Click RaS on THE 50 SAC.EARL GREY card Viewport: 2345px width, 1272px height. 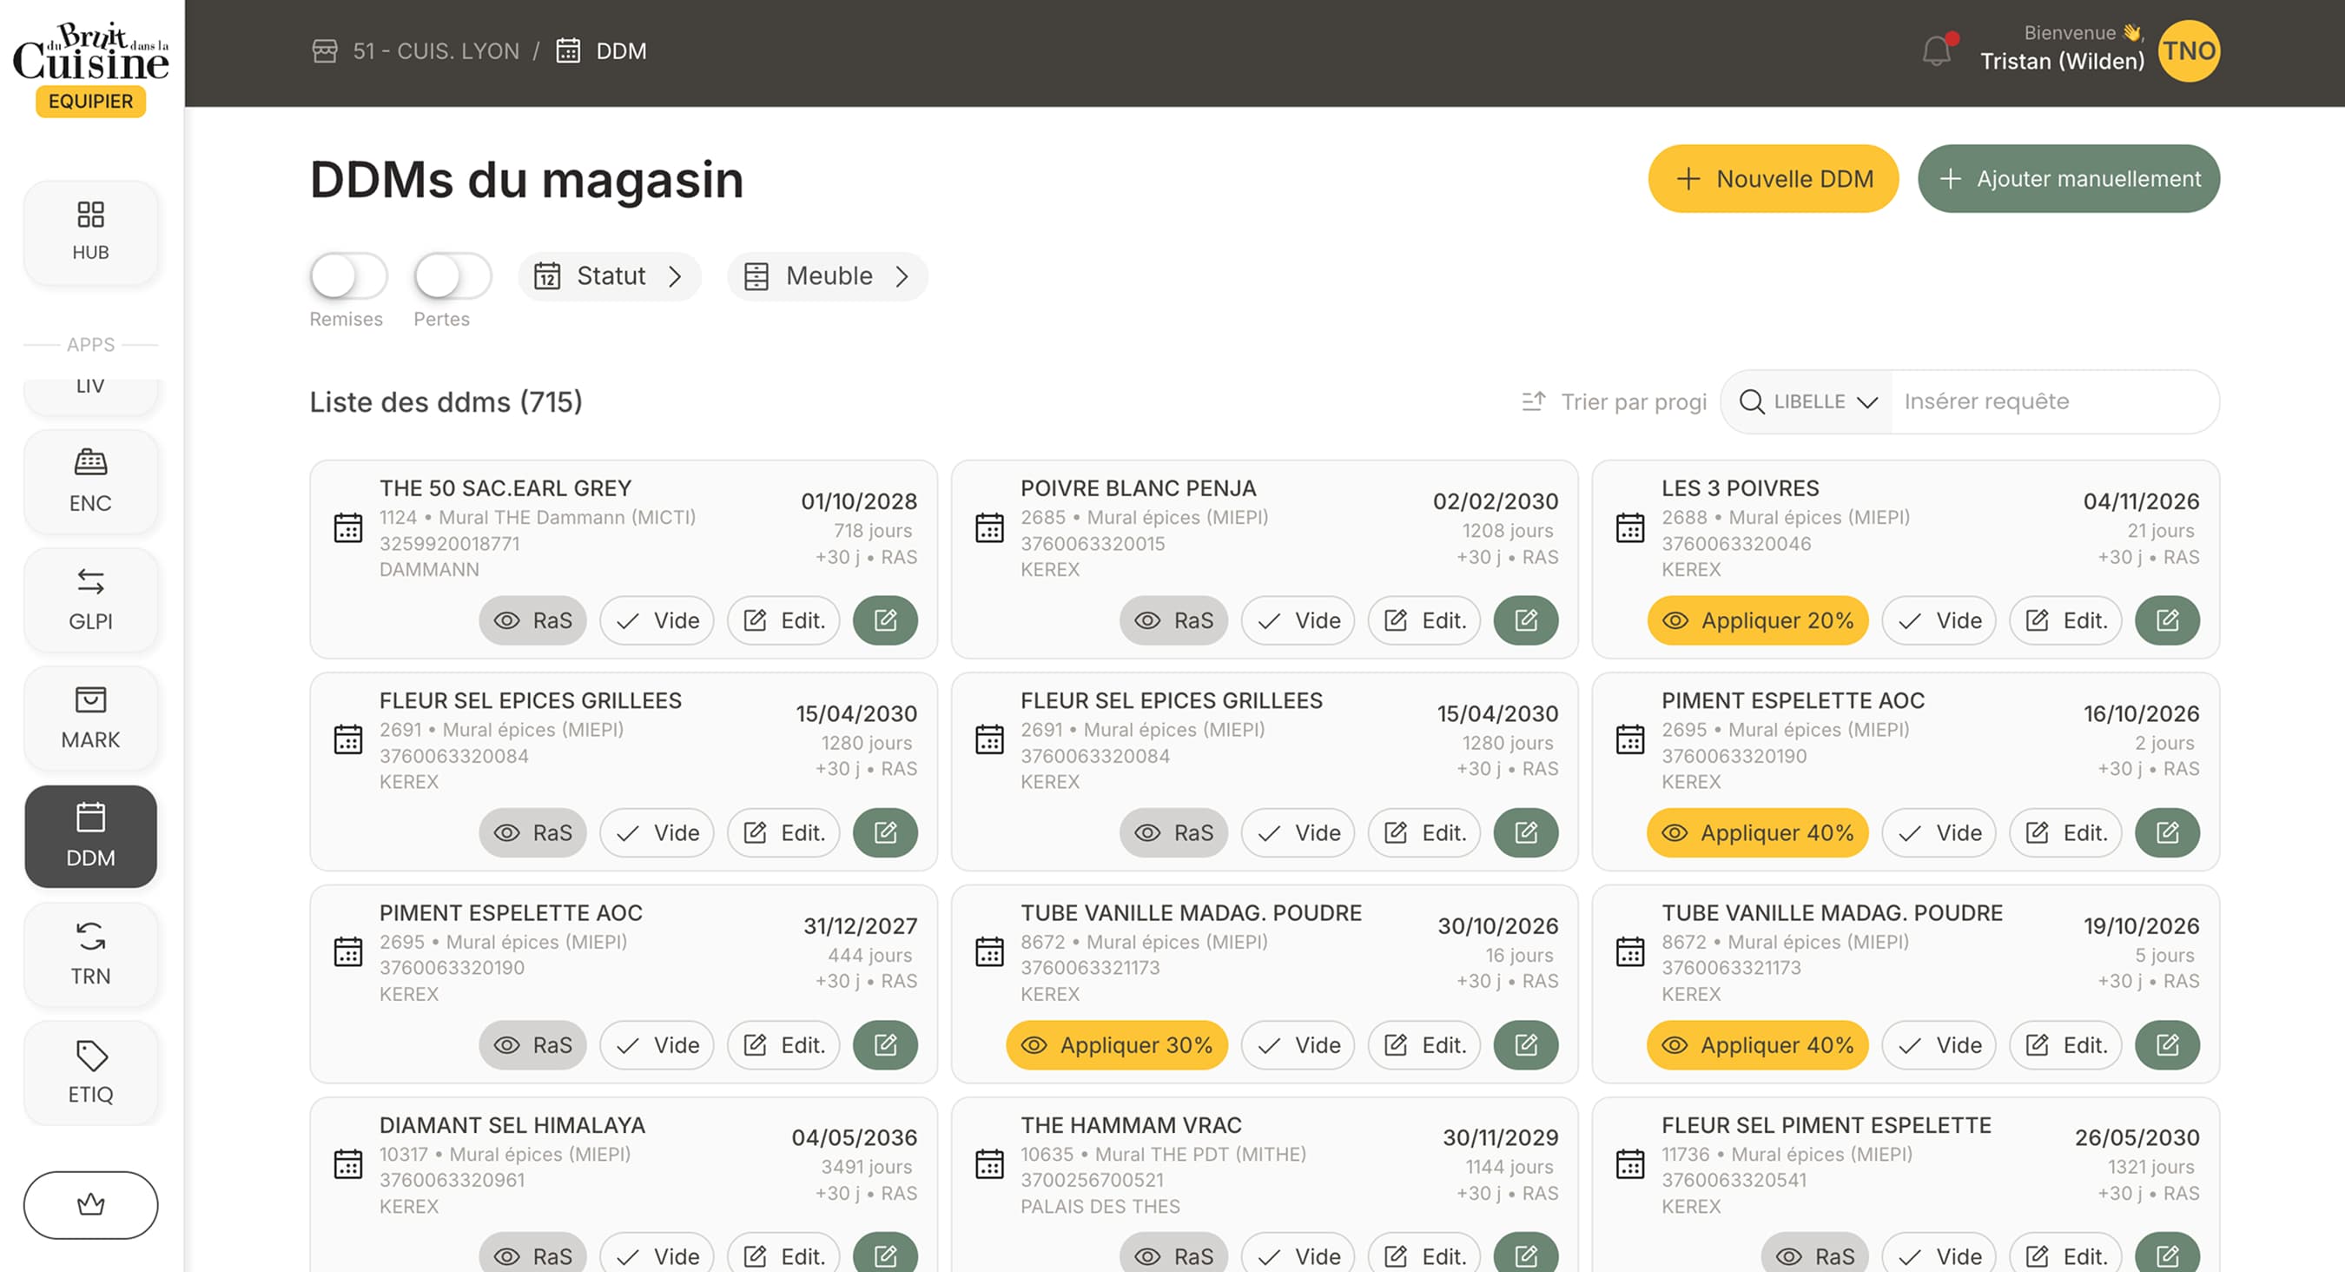pyautogui.click(x=532, y=621)
